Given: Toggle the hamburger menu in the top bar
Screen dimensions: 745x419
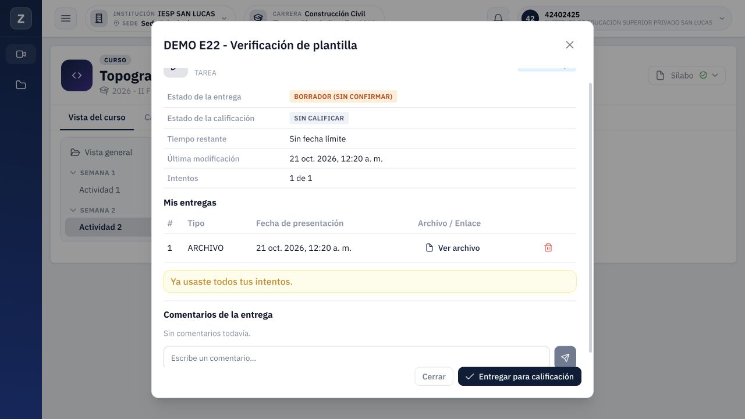Looking at the screenshot, I should (66, 19).
